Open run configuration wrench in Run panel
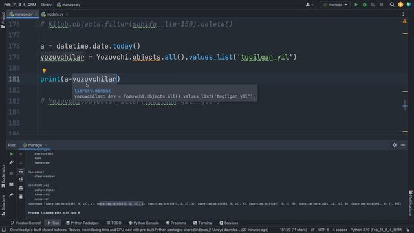Viewport: 414px width, 233px height. 11,162
